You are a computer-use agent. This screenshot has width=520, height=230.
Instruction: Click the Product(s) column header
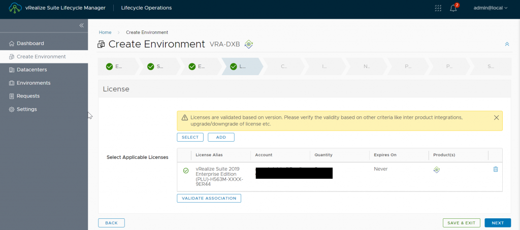pyautogui.click(x=444, y=155)
